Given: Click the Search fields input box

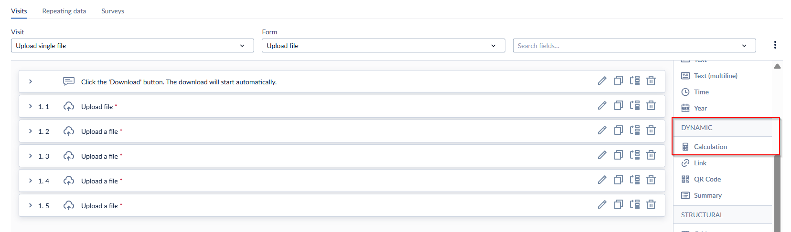Looking at the screenshot, I should pyautogui.click(x=634, y=46).
